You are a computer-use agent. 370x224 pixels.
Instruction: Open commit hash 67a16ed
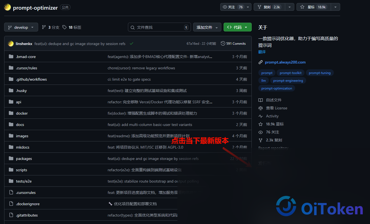tap(193, 44)
